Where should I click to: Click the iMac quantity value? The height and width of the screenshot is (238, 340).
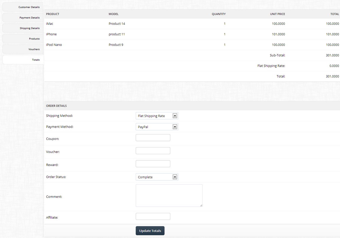pyautogui.click(x=225, y=24)
